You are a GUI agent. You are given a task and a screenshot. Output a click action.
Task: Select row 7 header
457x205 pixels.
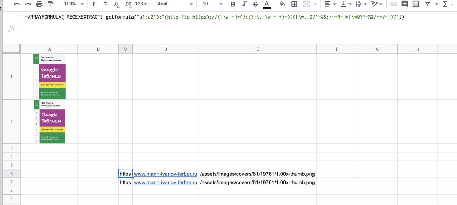(x=11, y=182)
